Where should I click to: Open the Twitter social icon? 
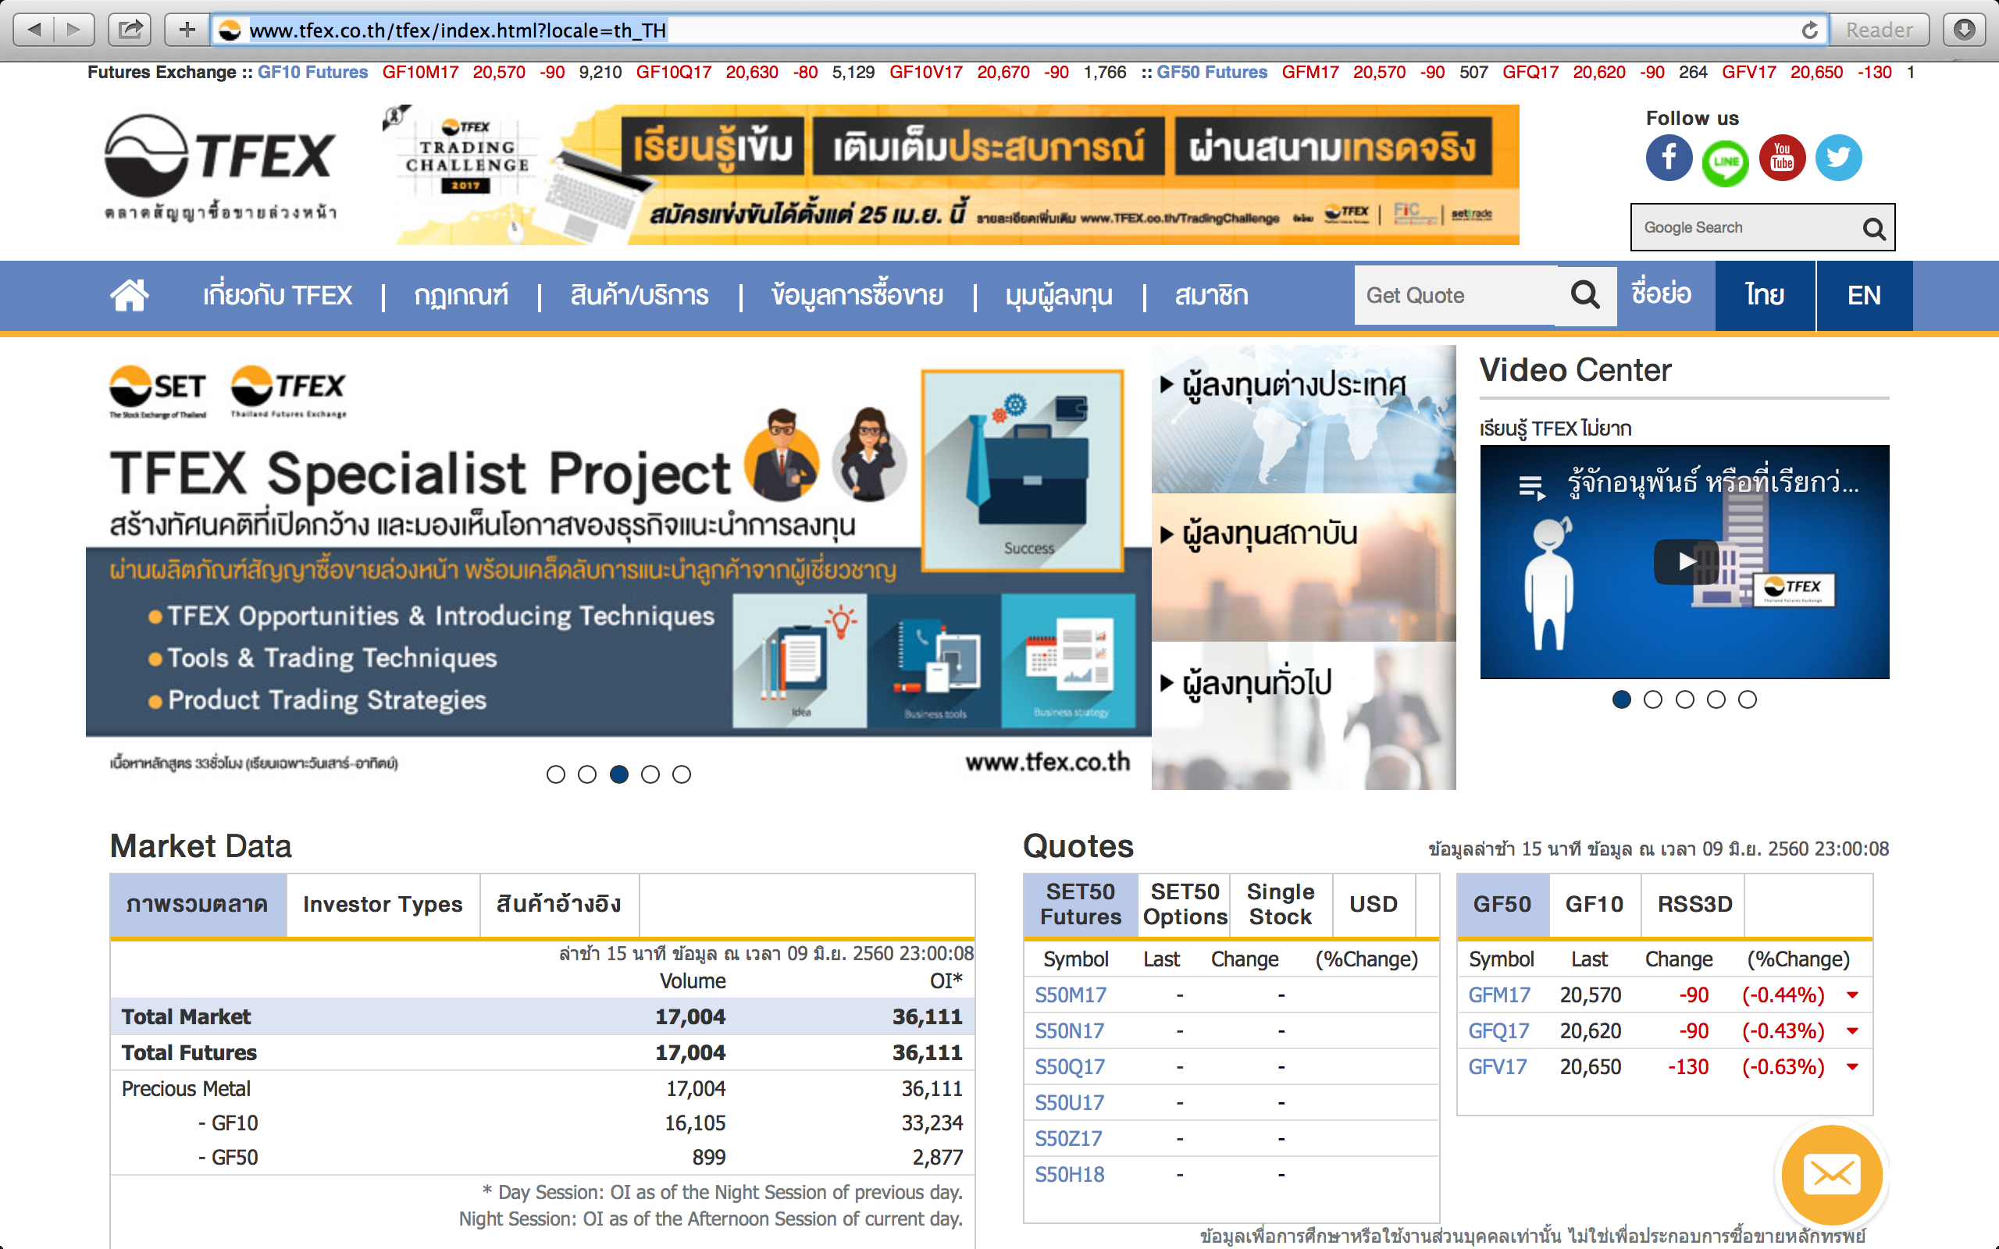(1838, 158)
